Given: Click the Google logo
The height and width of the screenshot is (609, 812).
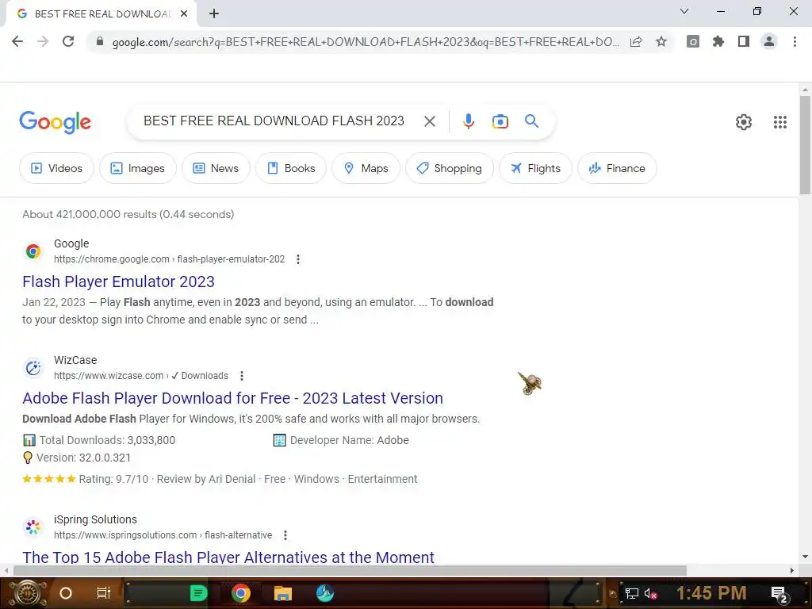Looking at the screenshot, I should pos(55,122).
